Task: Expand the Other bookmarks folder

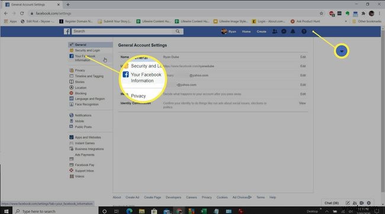Action: 367,21
